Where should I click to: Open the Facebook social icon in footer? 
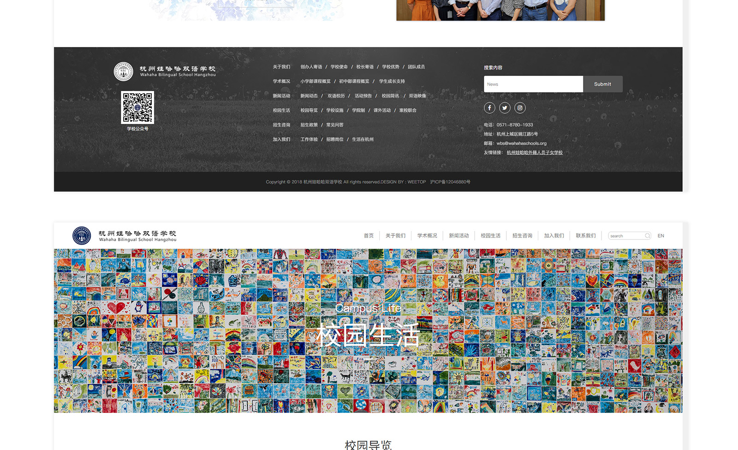489,108
